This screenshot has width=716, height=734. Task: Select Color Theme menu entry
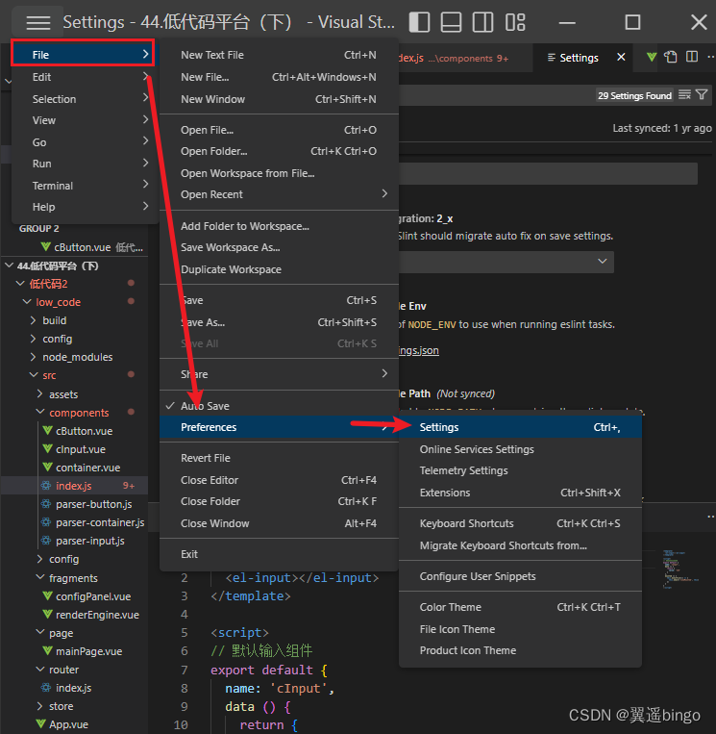520,607
